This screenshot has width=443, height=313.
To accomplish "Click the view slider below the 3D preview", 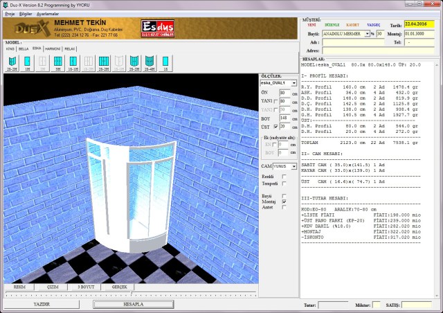I will 132,294.
